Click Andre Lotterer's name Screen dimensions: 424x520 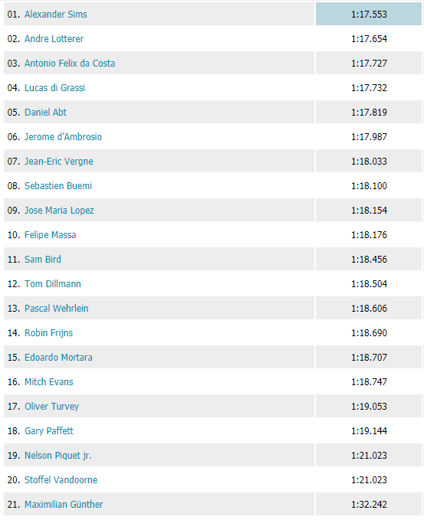pos(54,39)
